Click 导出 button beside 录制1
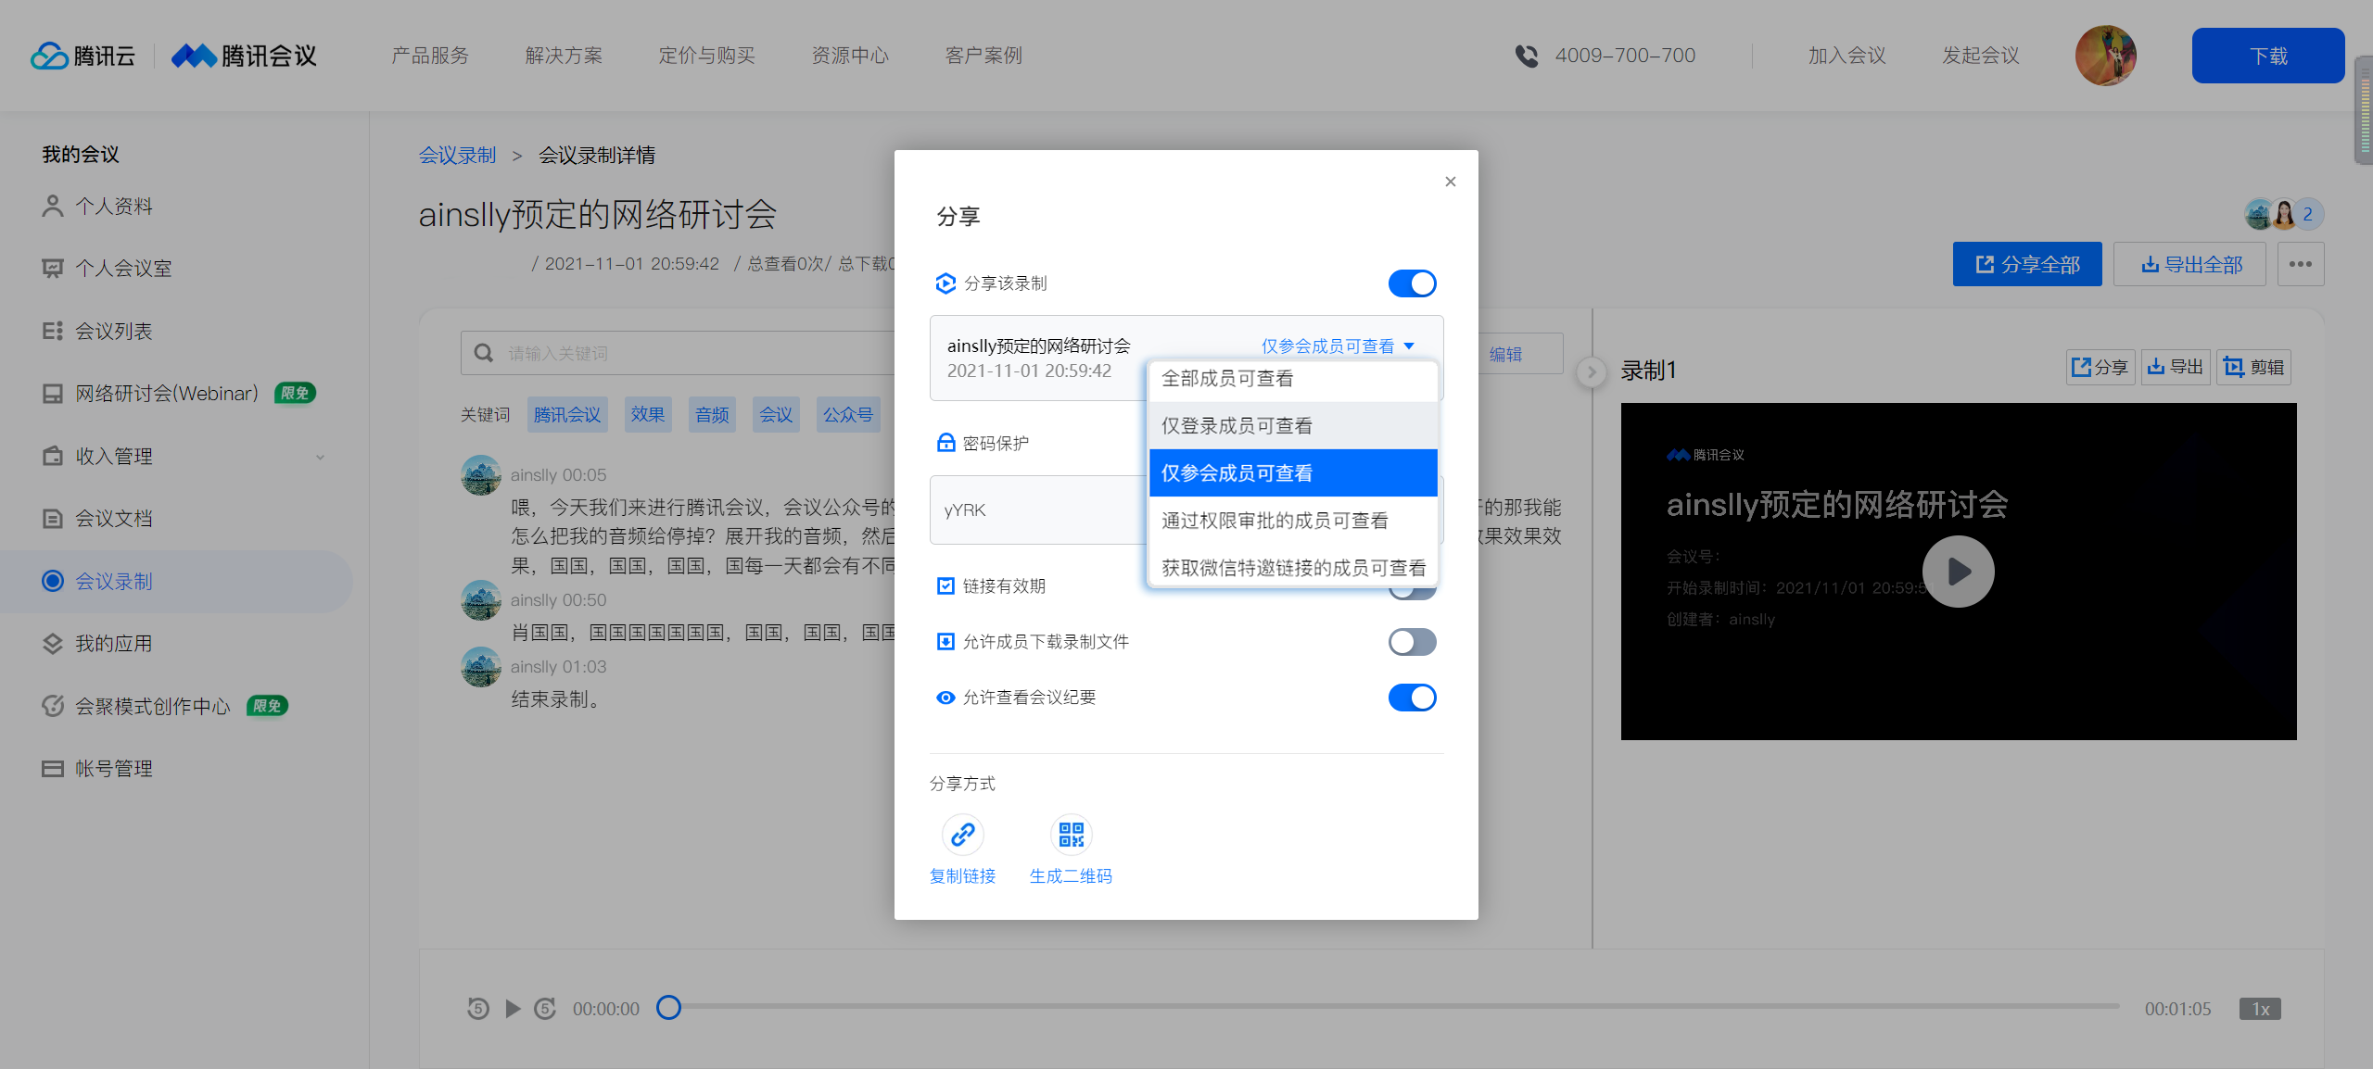The height and width of the screenshot is (1069, 2373). pyautogui.click(x=2176, y=367)
